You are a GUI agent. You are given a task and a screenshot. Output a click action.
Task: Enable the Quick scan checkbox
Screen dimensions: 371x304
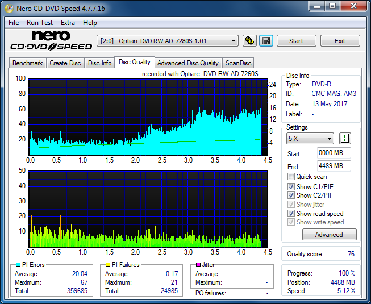tap(291, 177)
